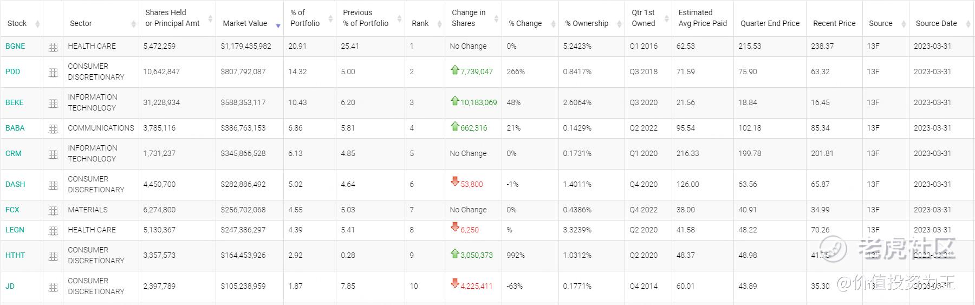Image resolution: width=975 pixels, height=305 pixels.
Task: Click the grid icon beside JD
Action: point(53,287)
